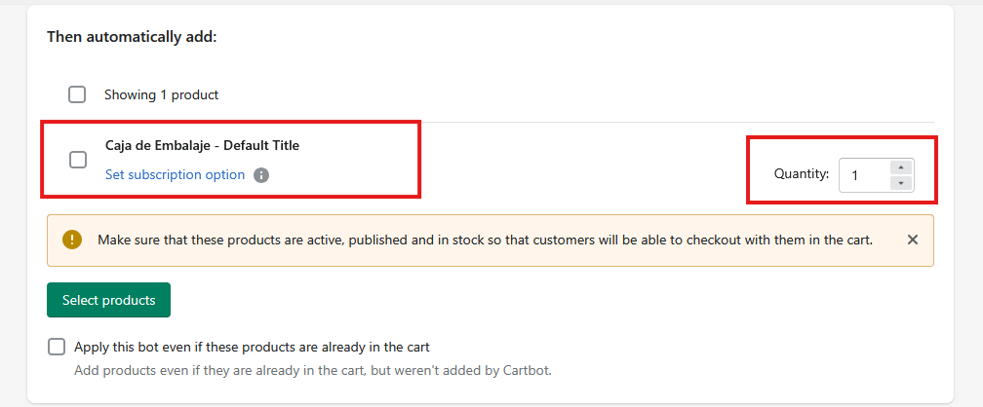Click the 'Showing 1 product' label text
The image size is (983, 407).
click(162, 95)
